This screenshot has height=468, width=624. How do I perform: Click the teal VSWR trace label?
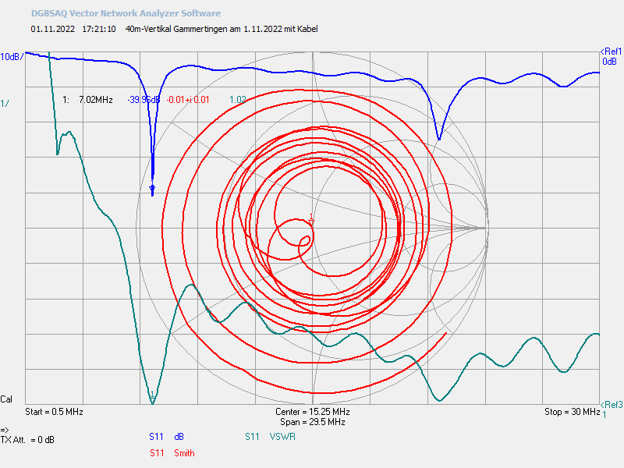click(x=282, y=437)
